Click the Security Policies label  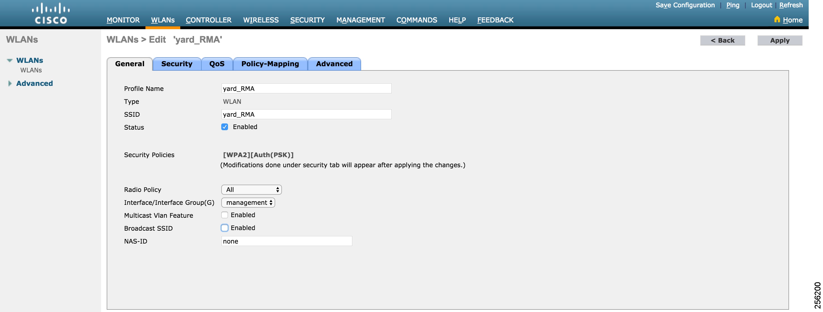pyautogui.click(x=149, y=155)
